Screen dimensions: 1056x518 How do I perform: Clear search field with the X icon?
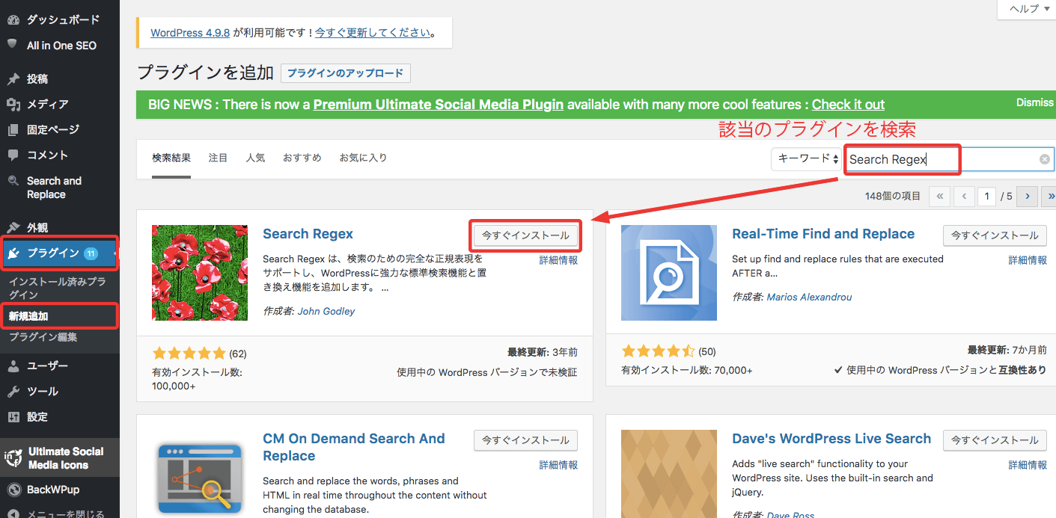point(1045,159)
